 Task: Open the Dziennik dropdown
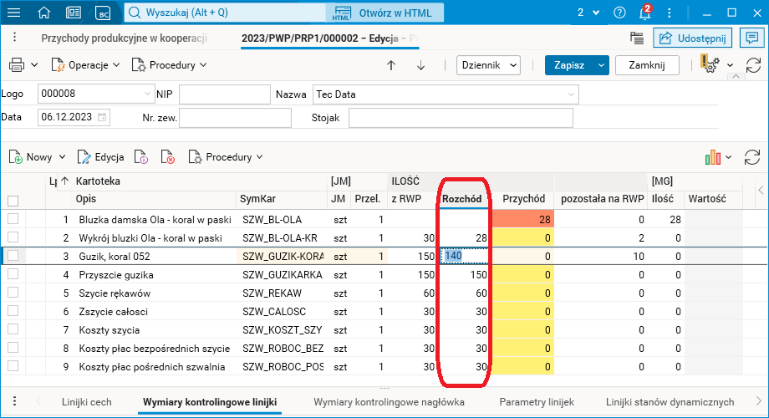[488, 65]
